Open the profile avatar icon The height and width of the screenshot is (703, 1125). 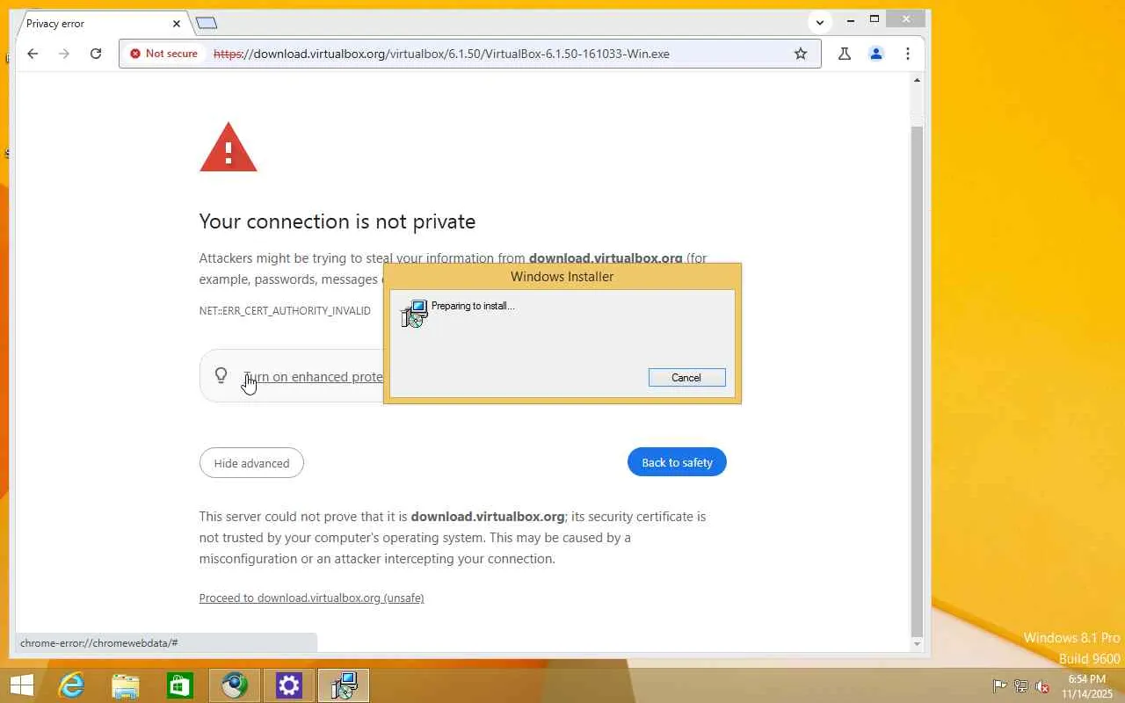tap(876, 54)
